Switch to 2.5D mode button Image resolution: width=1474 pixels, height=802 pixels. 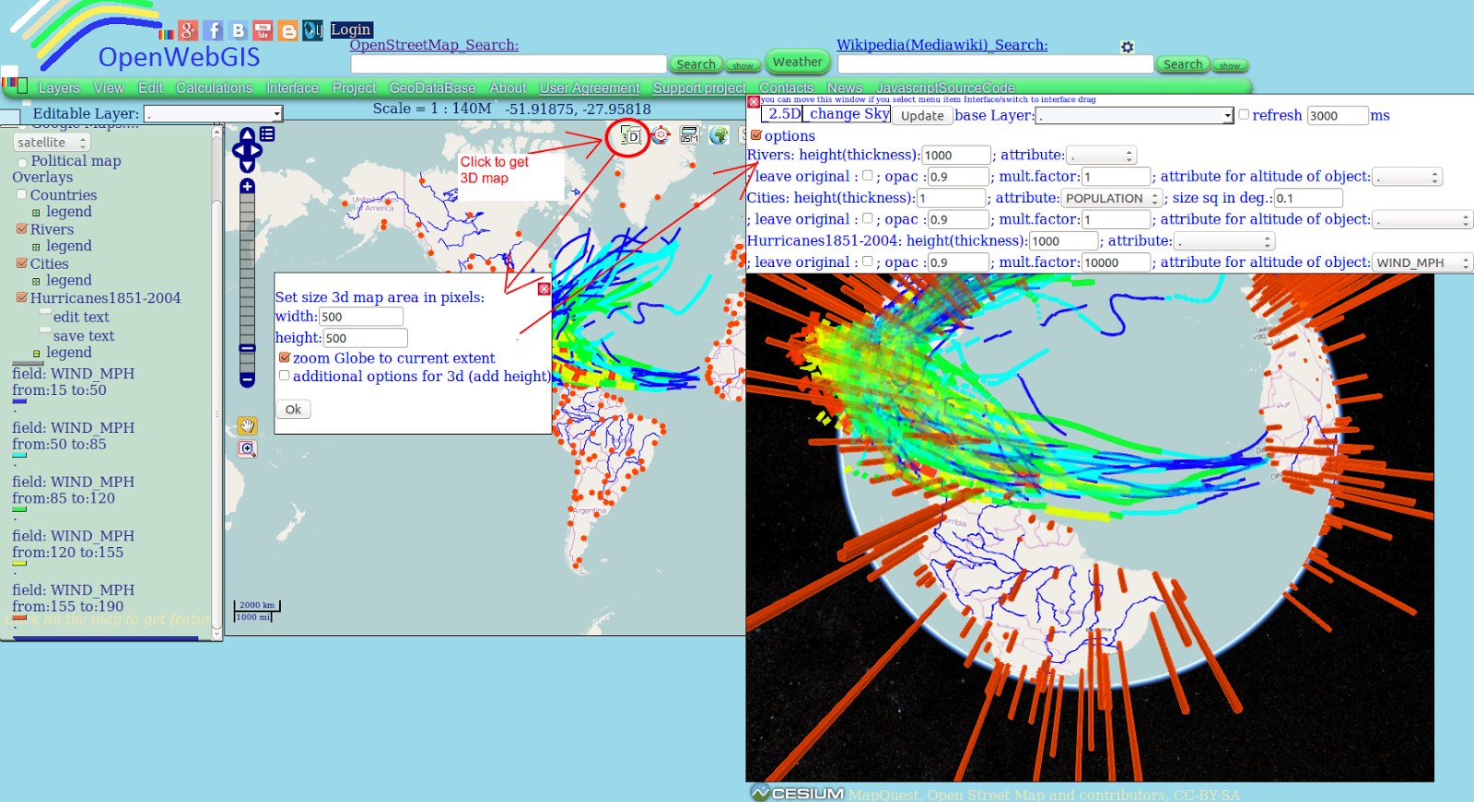(783, 114)
